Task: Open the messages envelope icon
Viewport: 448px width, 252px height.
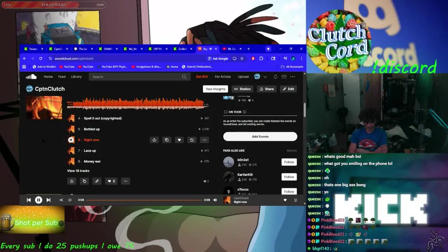Action: [x=284, y=77]
